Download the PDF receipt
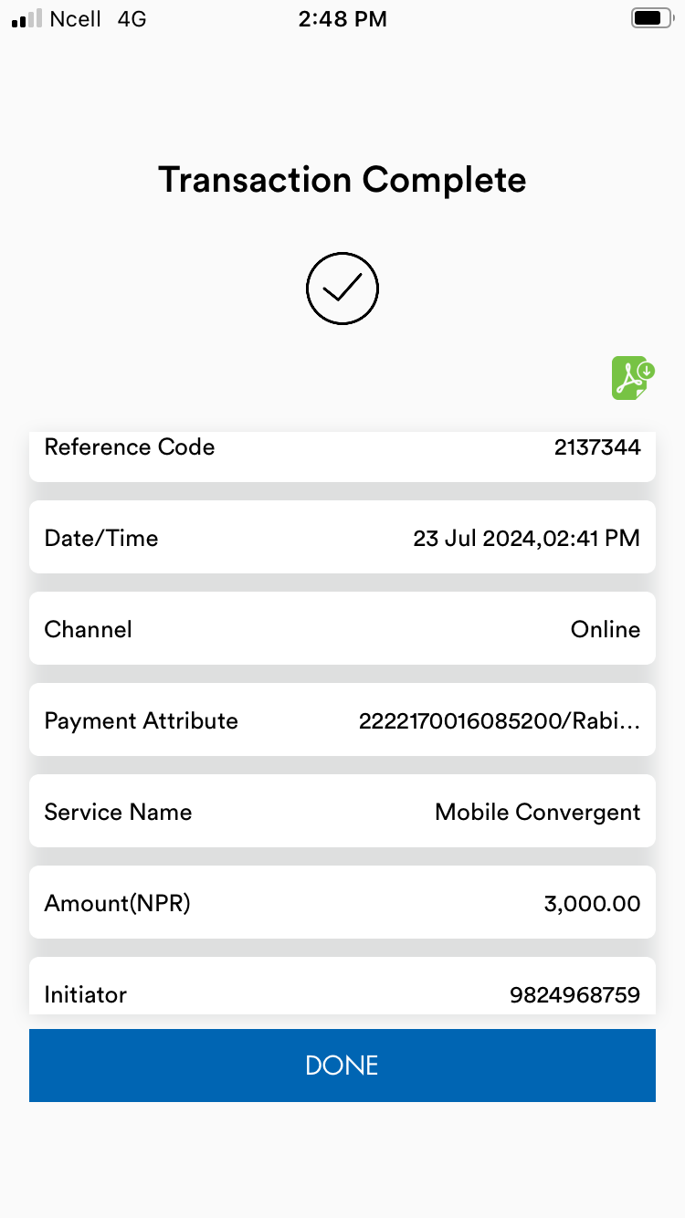Viewport: 685px width, 1218px height. coord(634,378)
